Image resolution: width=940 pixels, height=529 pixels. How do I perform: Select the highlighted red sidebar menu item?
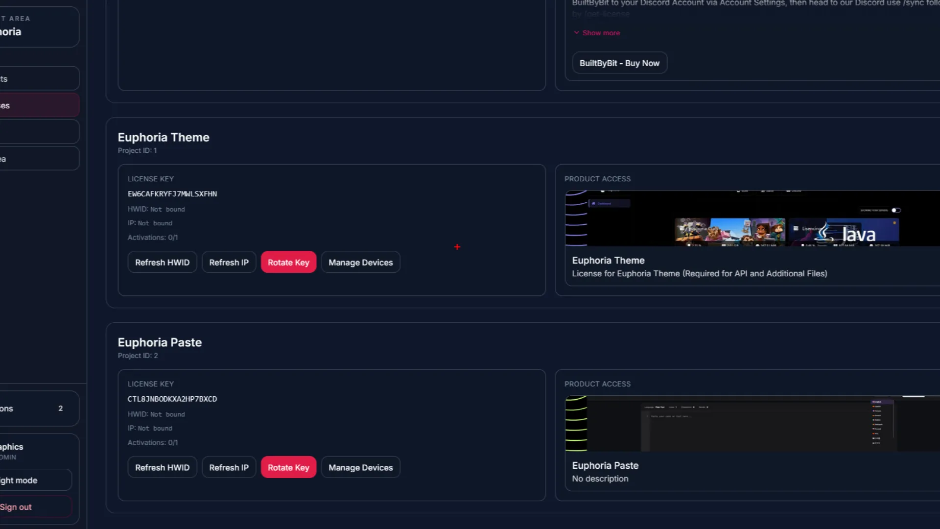point(39,105)
